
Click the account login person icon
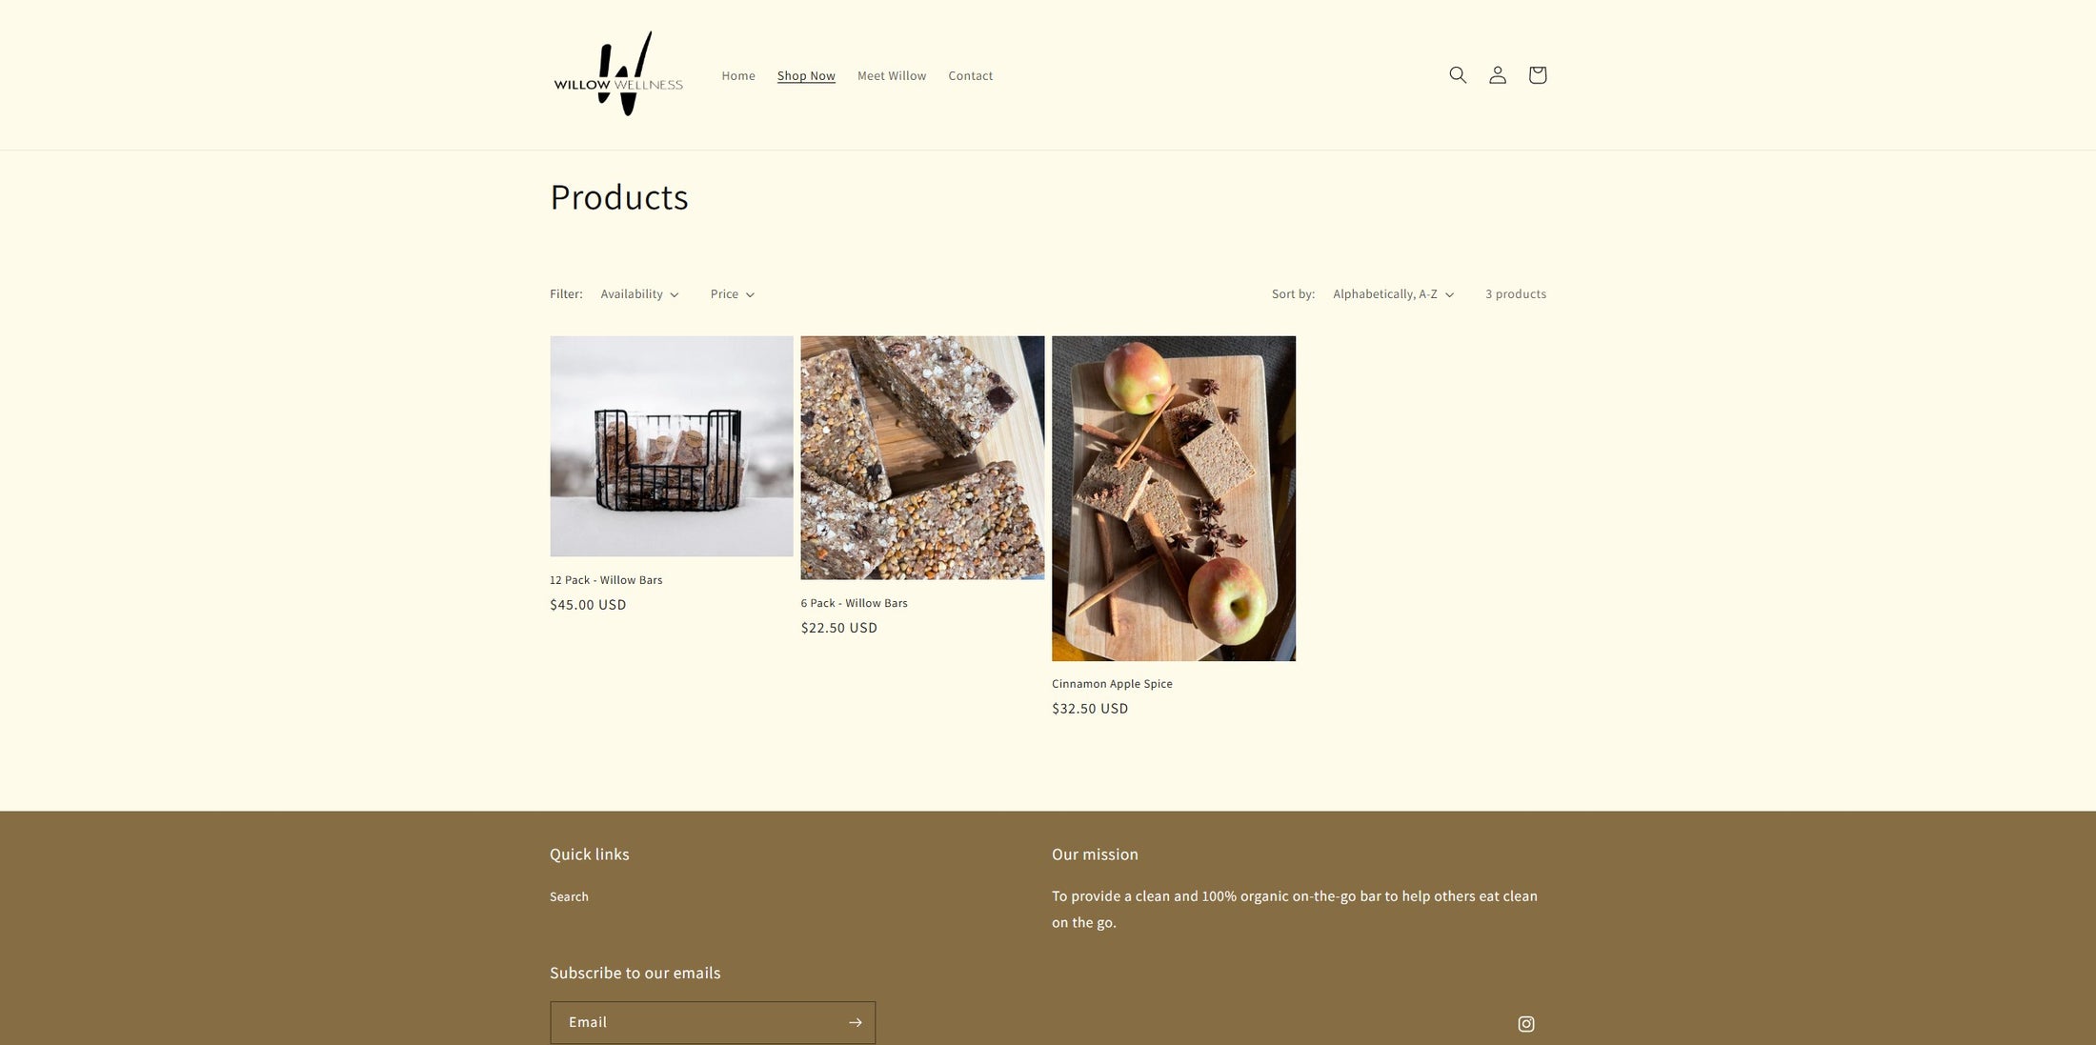tap(1498, 75)
